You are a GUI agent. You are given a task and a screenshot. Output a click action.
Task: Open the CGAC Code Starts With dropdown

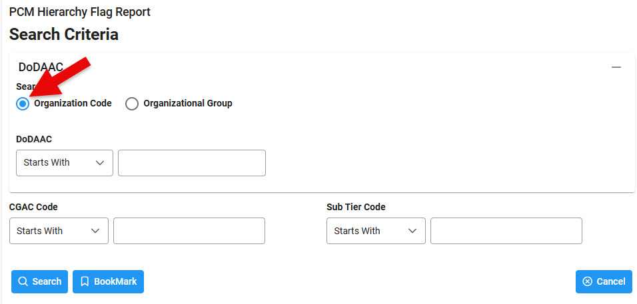59,231
